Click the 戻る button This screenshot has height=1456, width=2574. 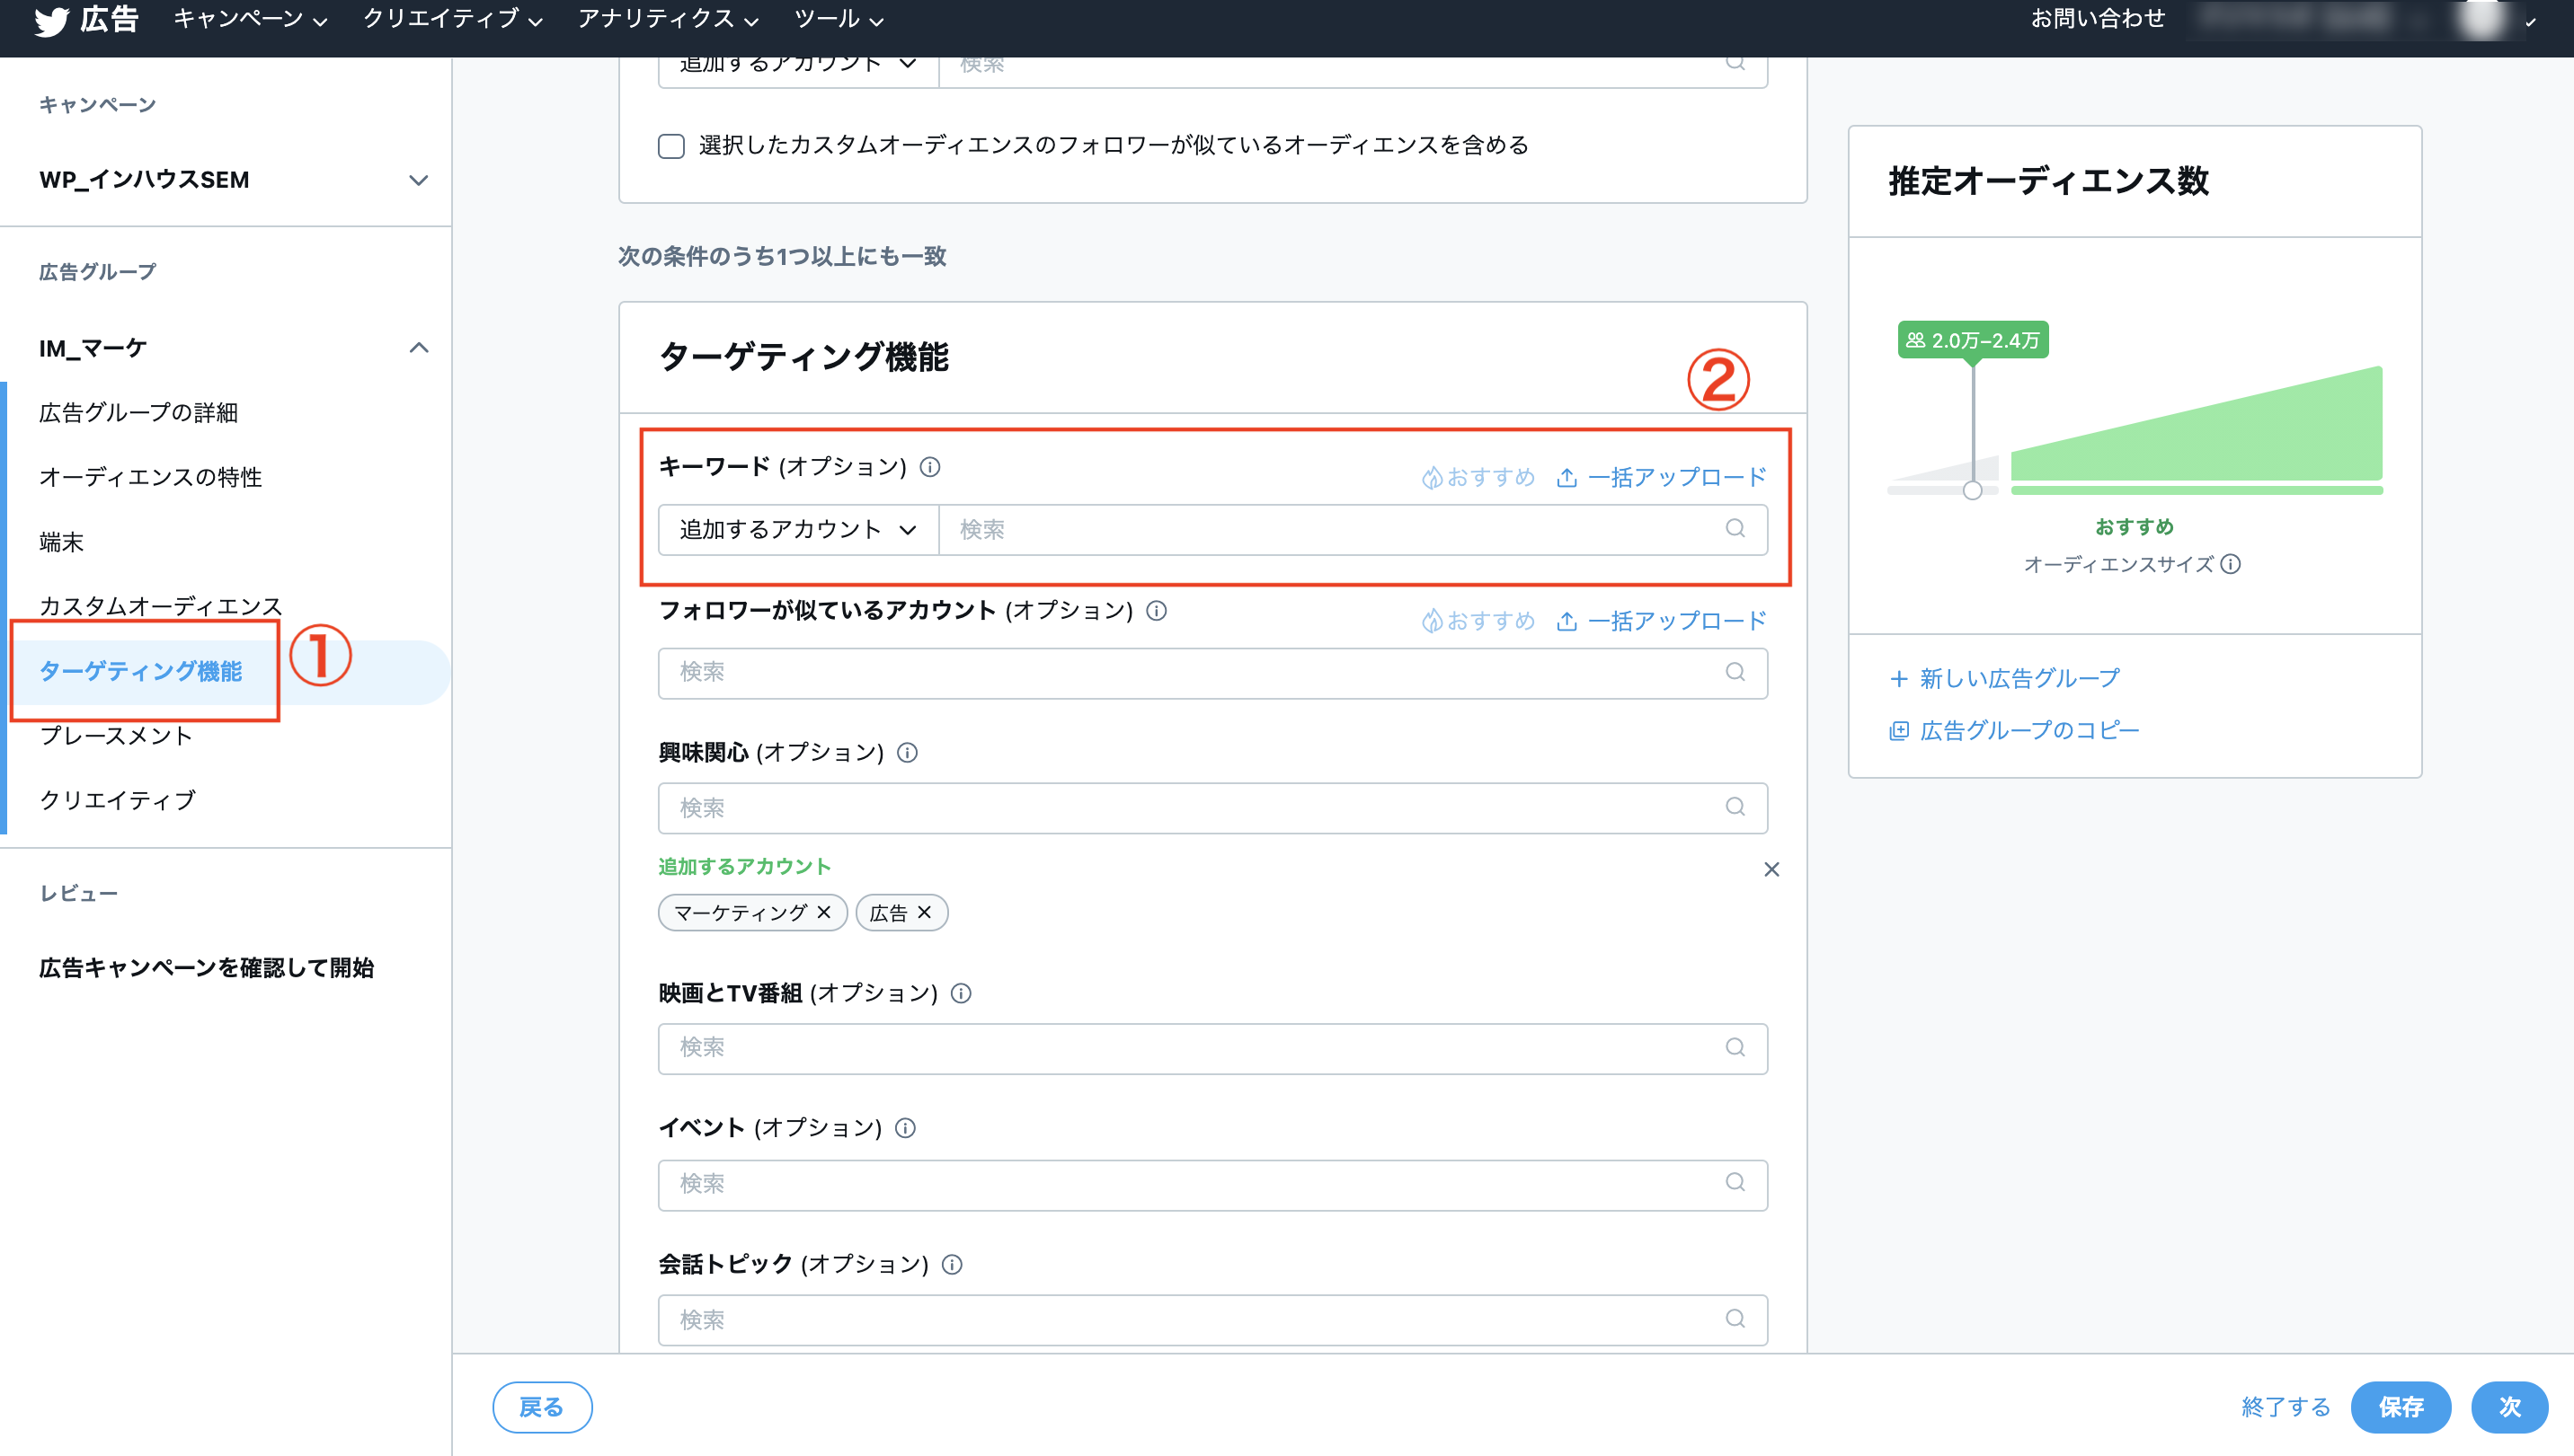(x=541, y=1407)
